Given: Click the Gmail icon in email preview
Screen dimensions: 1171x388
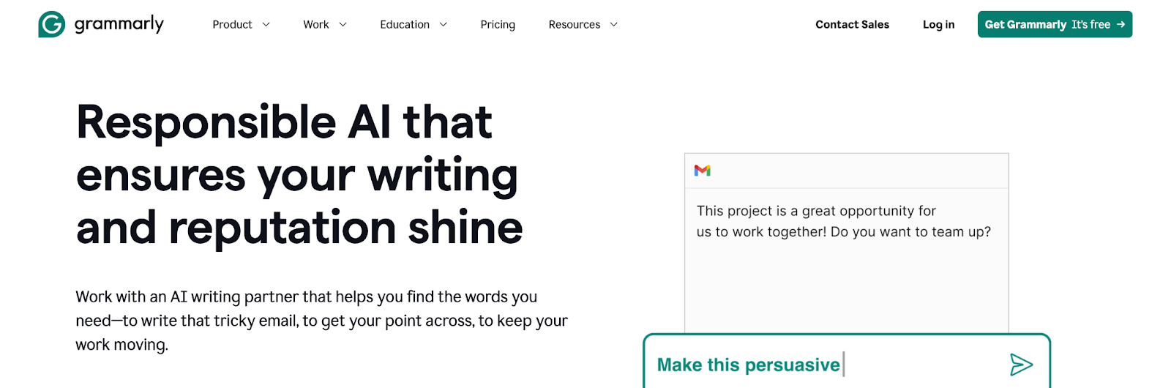Looking at the screenshot, I should point(703,171).
